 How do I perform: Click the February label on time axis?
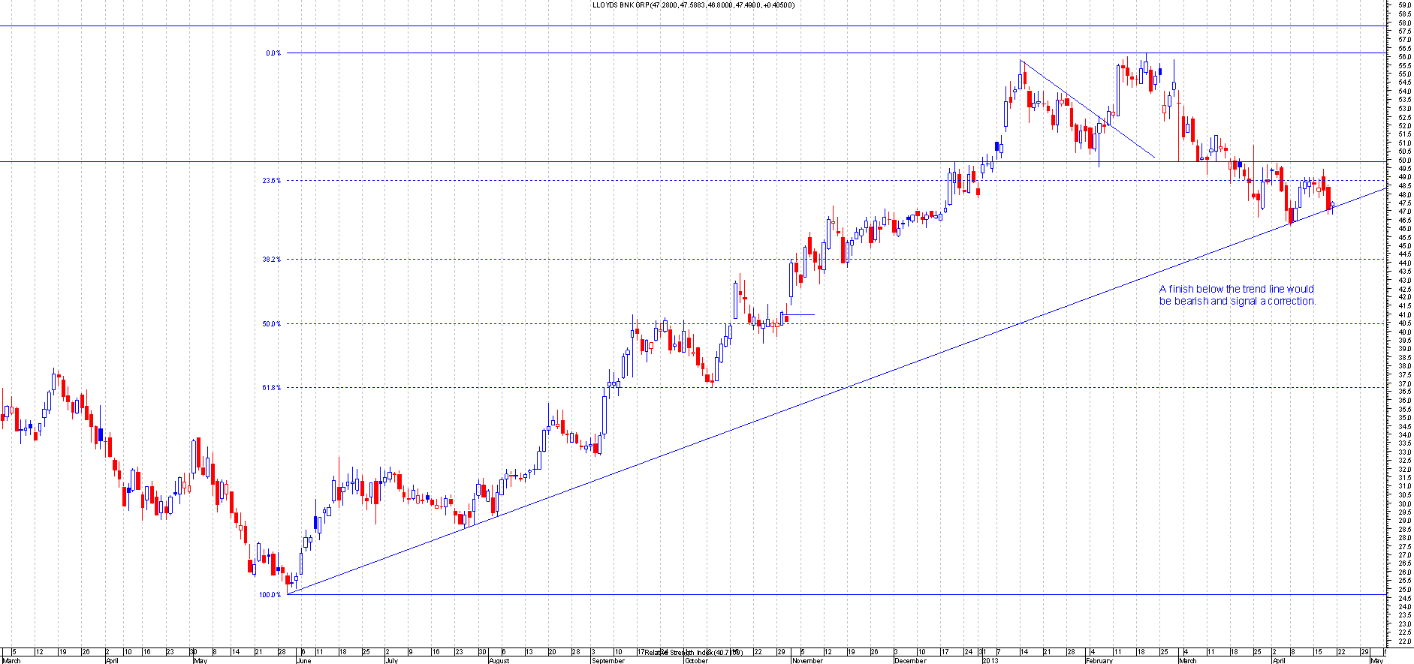(x=1099, y=661)
